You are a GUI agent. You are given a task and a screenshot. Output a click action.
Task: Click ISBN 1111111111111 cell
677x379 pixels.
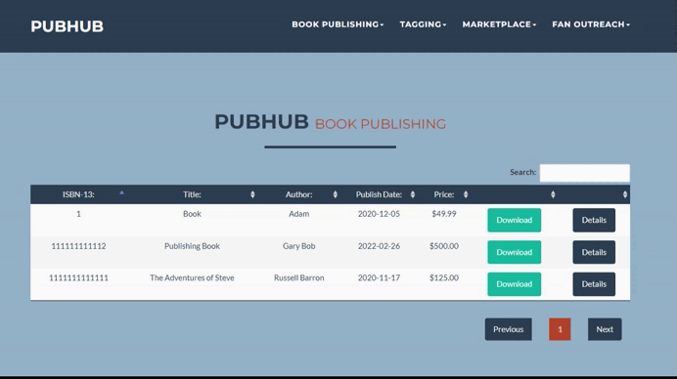click(78, 278)
